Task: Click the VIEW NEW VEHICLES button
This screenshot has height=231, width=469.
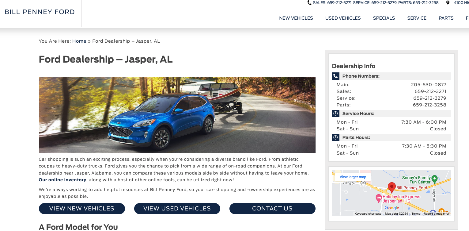Action: 82,209
